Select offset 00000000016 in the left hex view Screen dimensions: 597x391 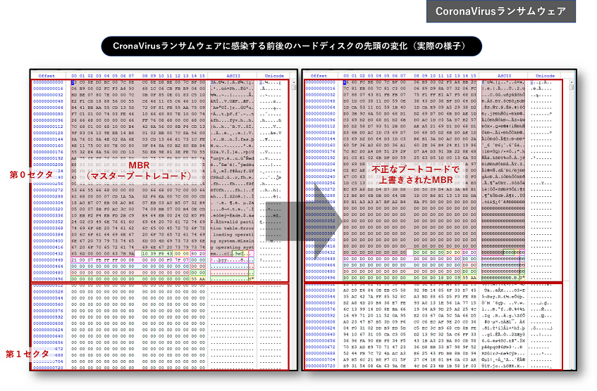(48, 89)
